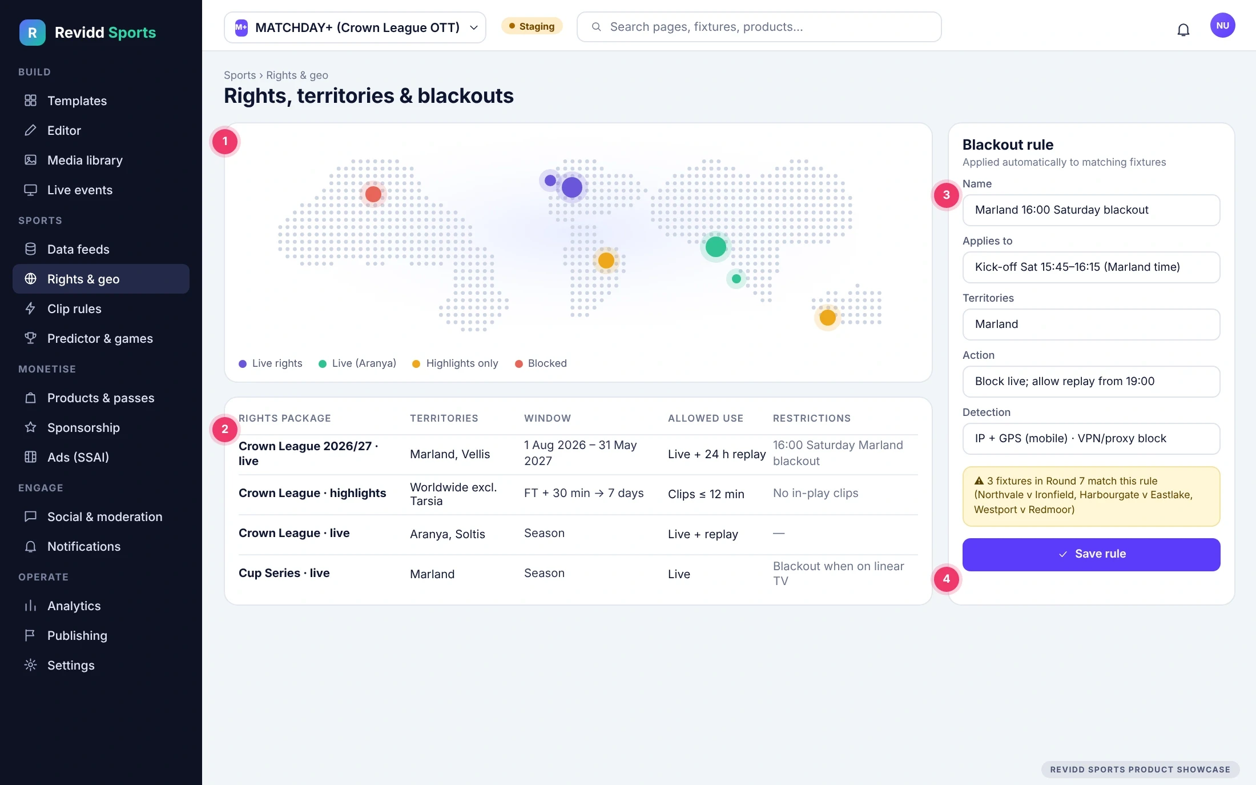
Task: Click the red Blocked marker on map
Action: [373, 194]
